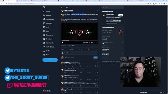Compose a new message from the Messages drawer
Image resolution: width=168 pixels, height=94 pixels.
(161, 92)
